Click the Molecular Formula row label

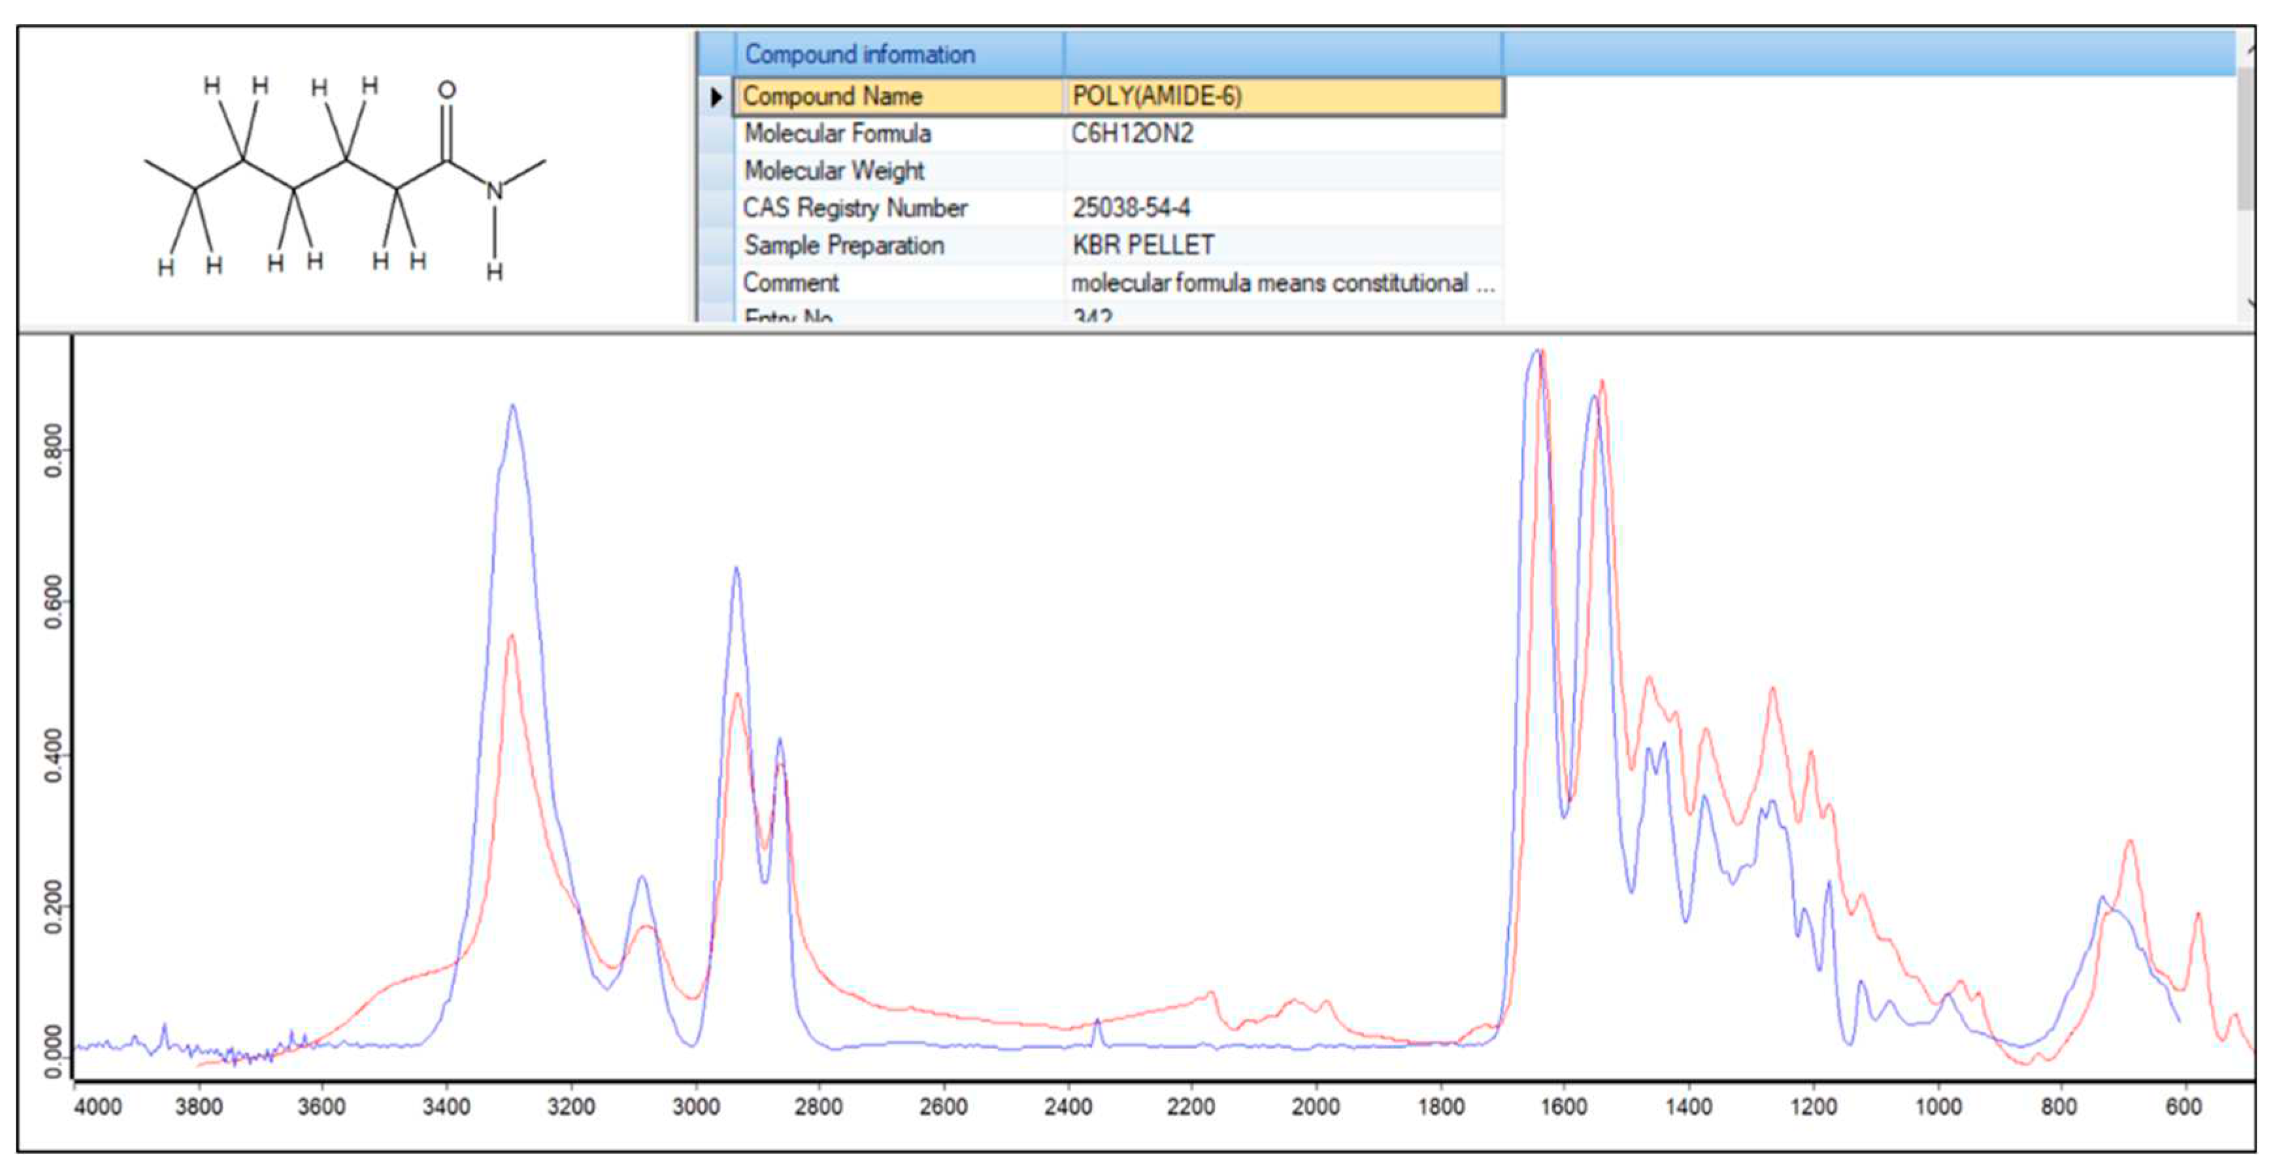(x=837, y=134)
